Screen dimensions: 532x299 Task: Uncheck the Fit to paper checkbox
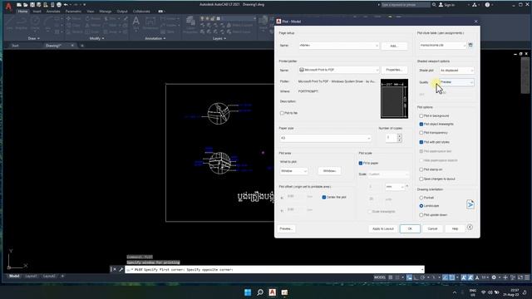pyautogui.click(x=361, y=163)
